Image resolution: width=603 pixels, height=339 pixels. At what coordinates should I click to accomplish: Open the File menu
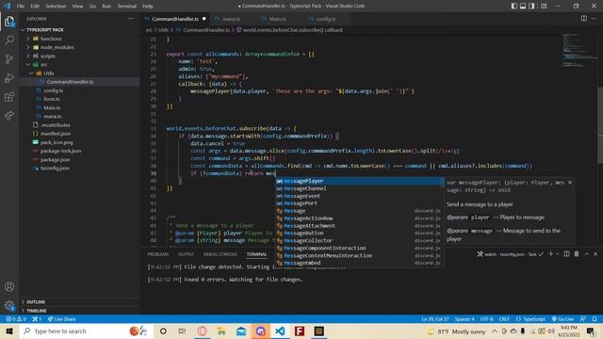tap(21, 7)
